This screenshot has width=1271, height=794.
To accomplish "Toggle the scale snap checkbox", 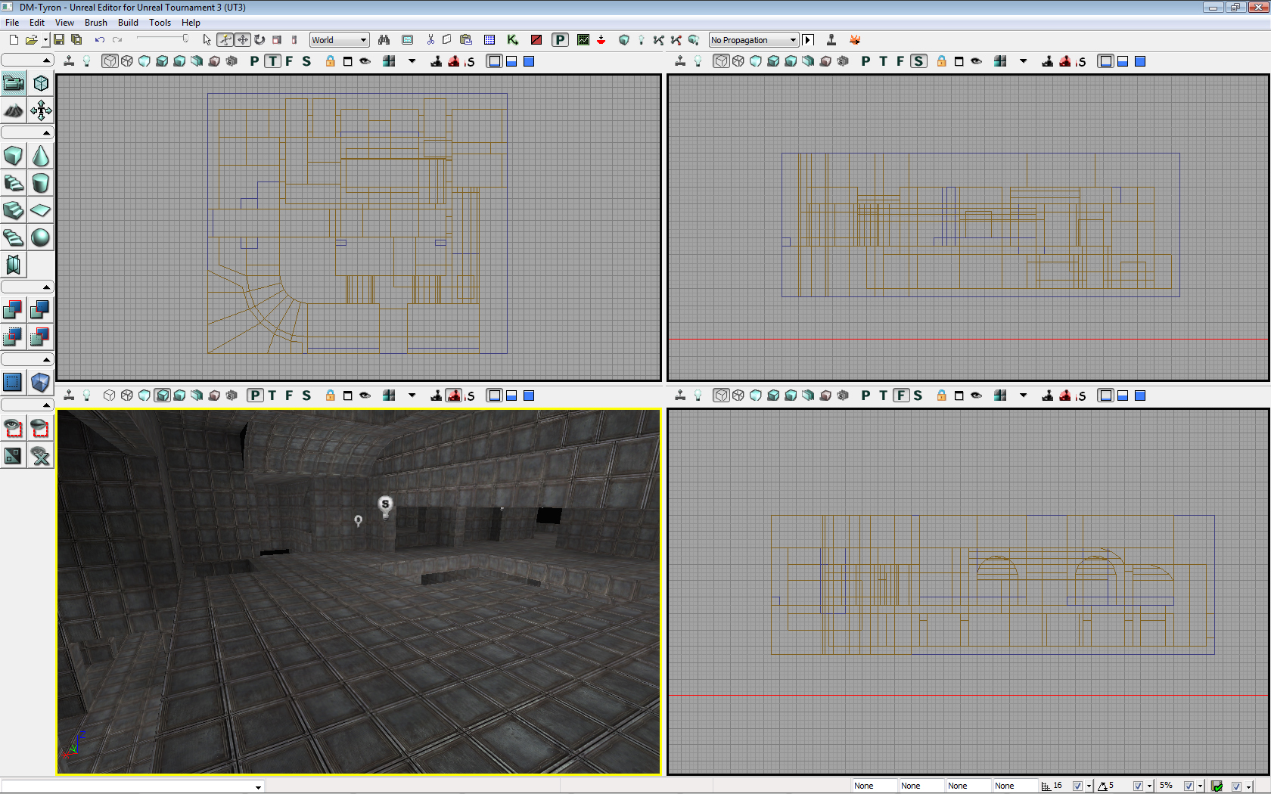I will click(1189, 786).
